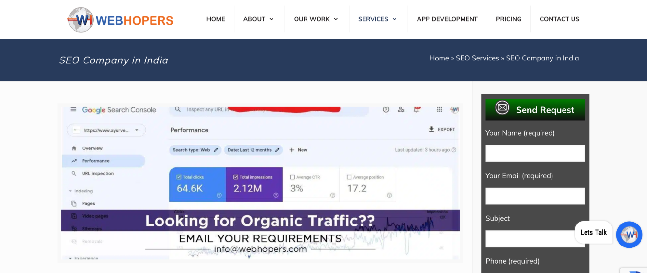
Task: Open the Lets Talk chat bubble icon
Action: [629, 235]
